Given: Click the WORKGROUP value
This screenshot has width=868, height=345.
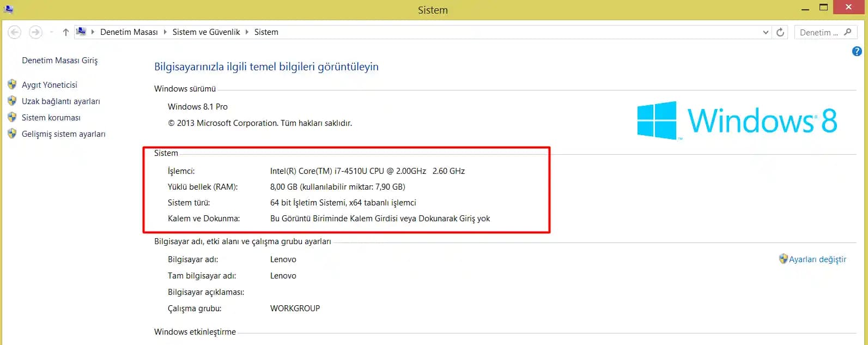Looking at the screenshot, I should (x=295, y=308).
